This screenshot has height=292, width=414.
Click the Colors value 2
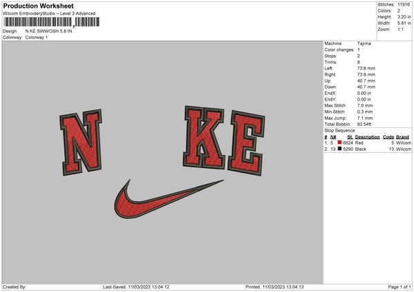click(399, 11)
